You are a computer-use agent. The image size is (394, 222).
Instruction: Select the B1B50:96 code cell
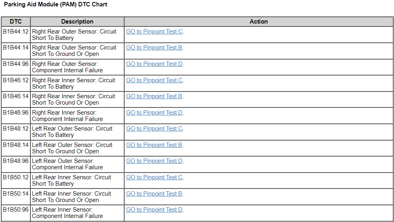point(16,210)
